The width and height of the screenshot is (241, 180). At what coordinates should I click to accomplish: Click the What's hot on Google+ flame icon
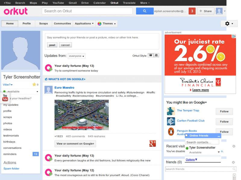tap(46, 79)
